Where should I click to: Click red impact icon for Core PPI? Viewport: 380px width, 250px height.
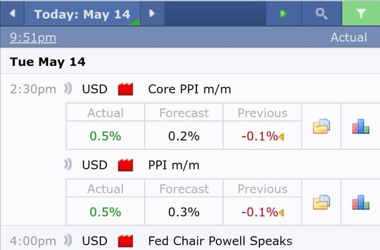[x=126, y=89]
